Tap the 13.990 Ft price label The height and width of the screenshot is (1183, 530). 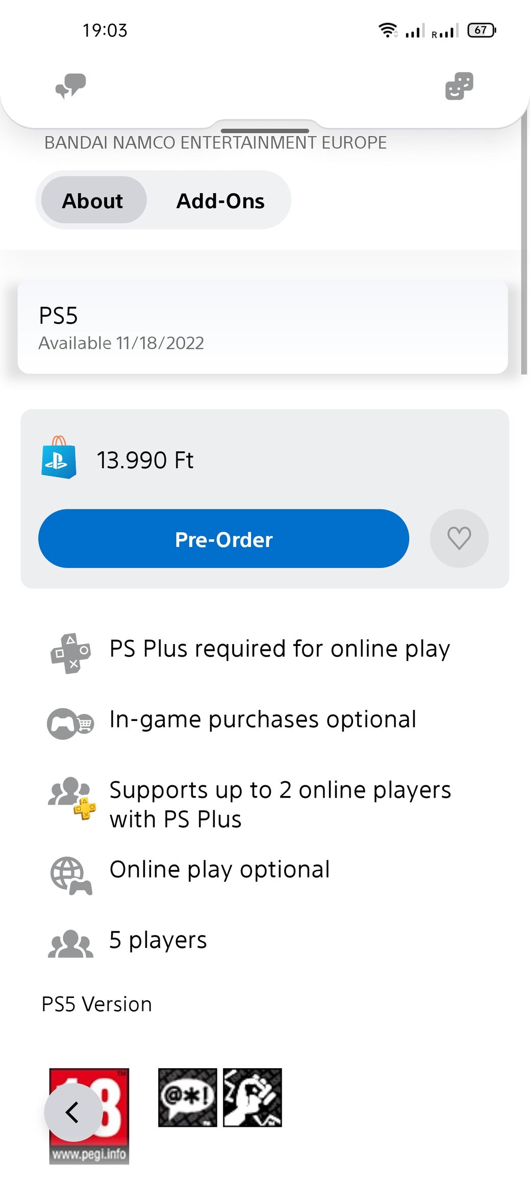[x=145, y=460]
